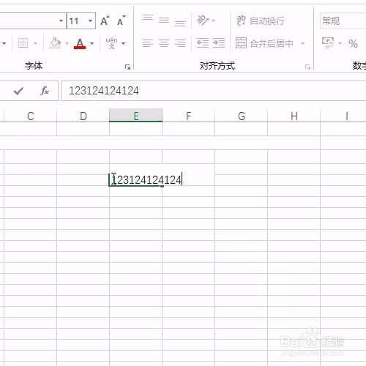Open the currency format dropdown arrow

pyautogui.click(x=340, y=44)
